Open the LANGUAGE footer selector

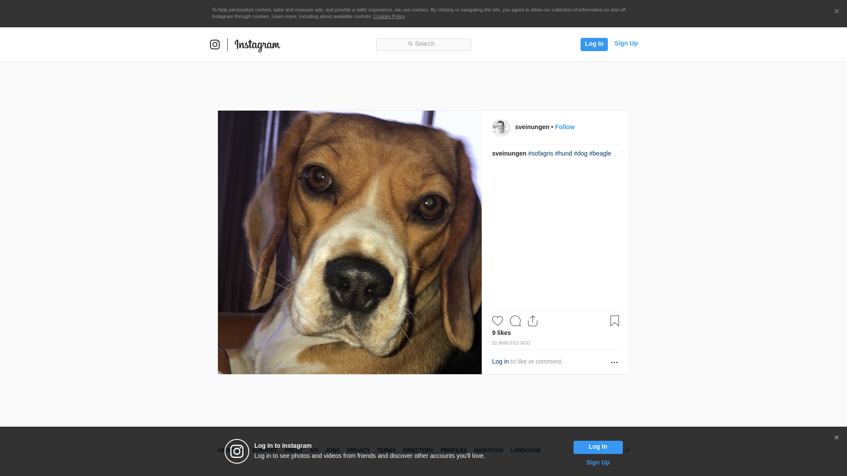click(525, 450)
